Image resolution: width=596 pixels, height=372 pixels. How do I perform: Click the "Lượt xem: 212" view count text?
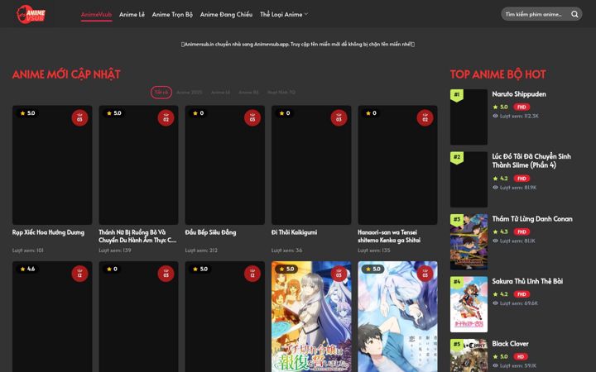[x=201, y=250]
